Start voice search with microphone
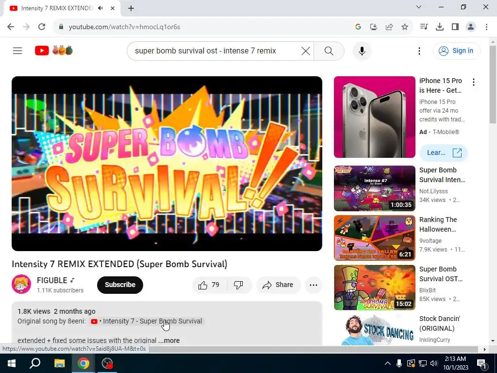 point(362,51)
